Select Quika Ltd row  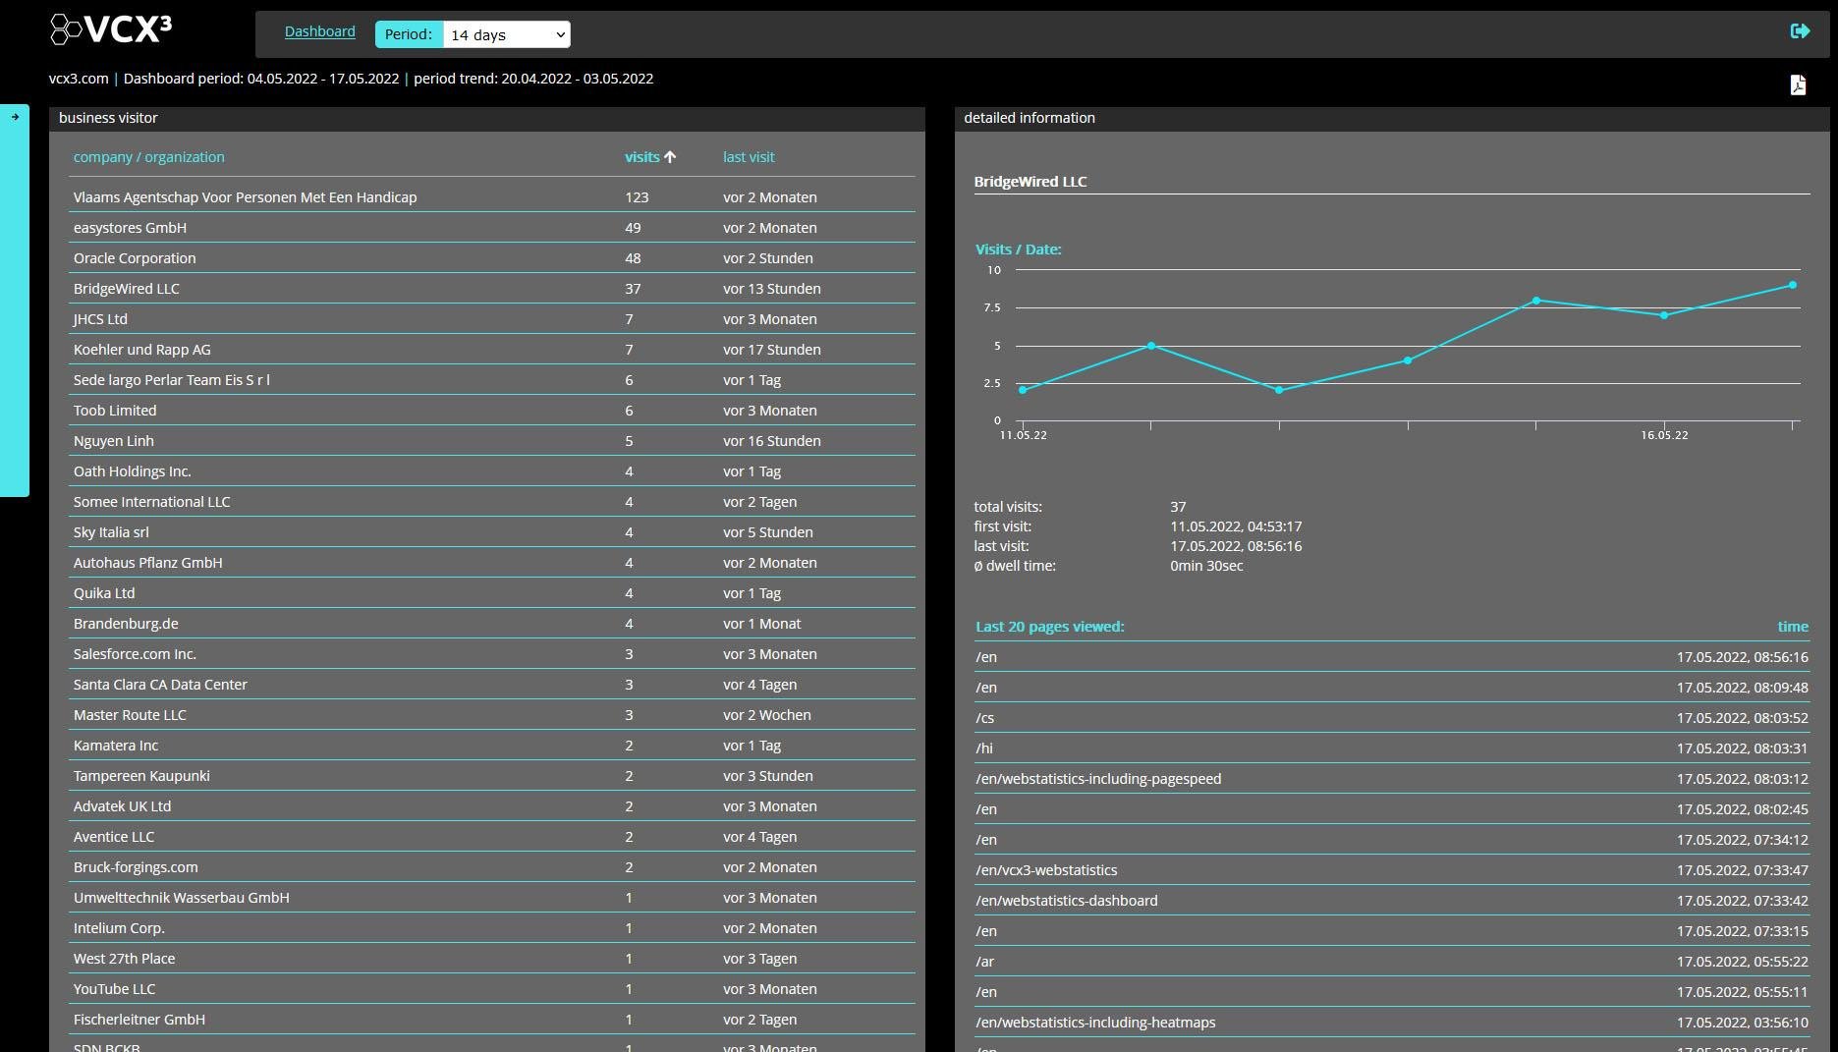coord(491,593)
